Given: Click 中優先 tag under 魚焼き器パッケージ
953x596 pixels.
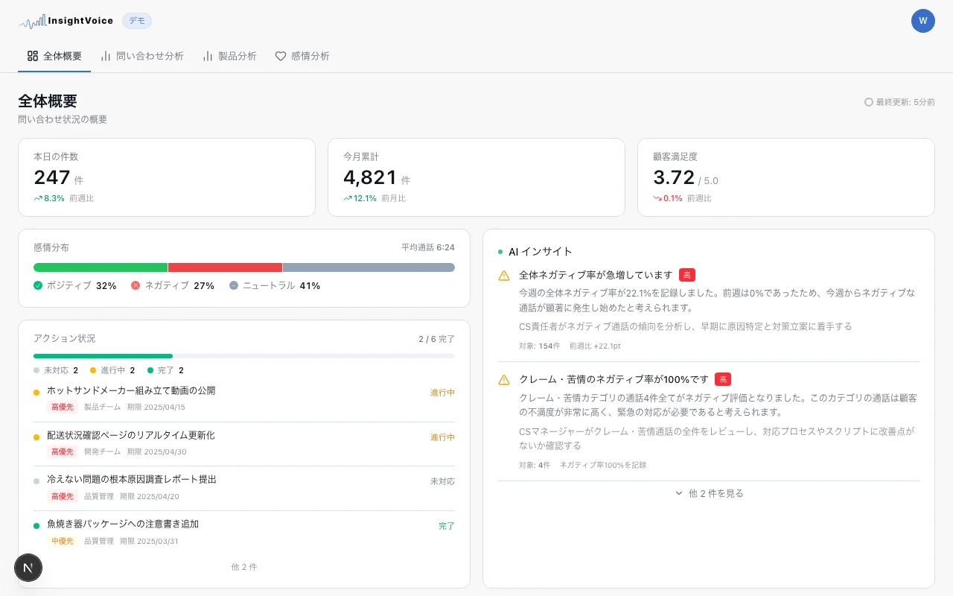Looking at the screenshot, I should [x=63, y=542].
